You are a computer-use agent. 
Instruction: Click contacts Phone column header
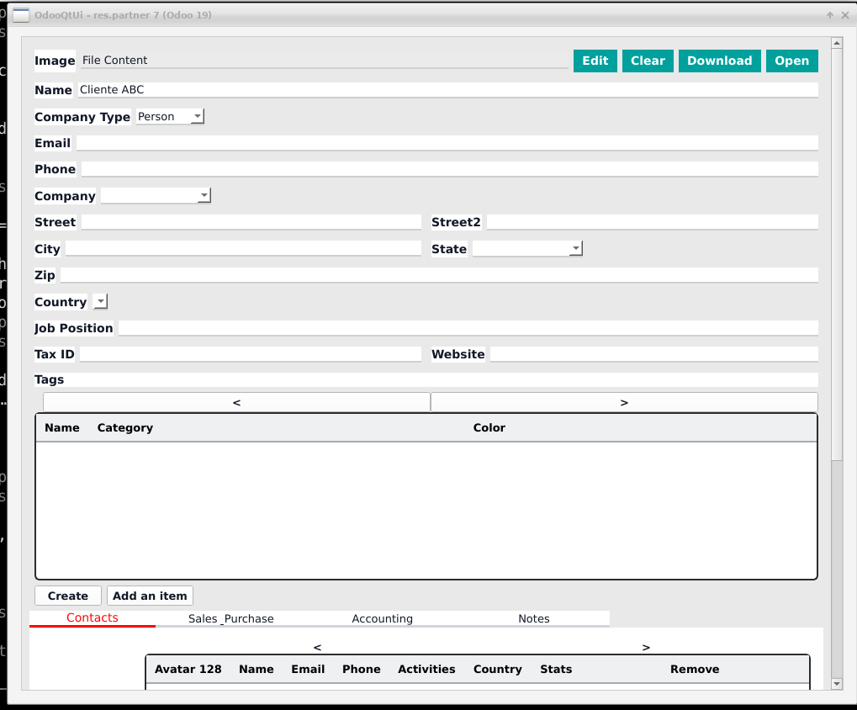pos(362,670)
